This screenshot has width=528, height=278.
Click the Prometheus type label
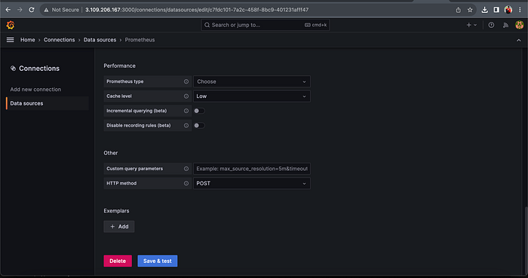point(125,81)
